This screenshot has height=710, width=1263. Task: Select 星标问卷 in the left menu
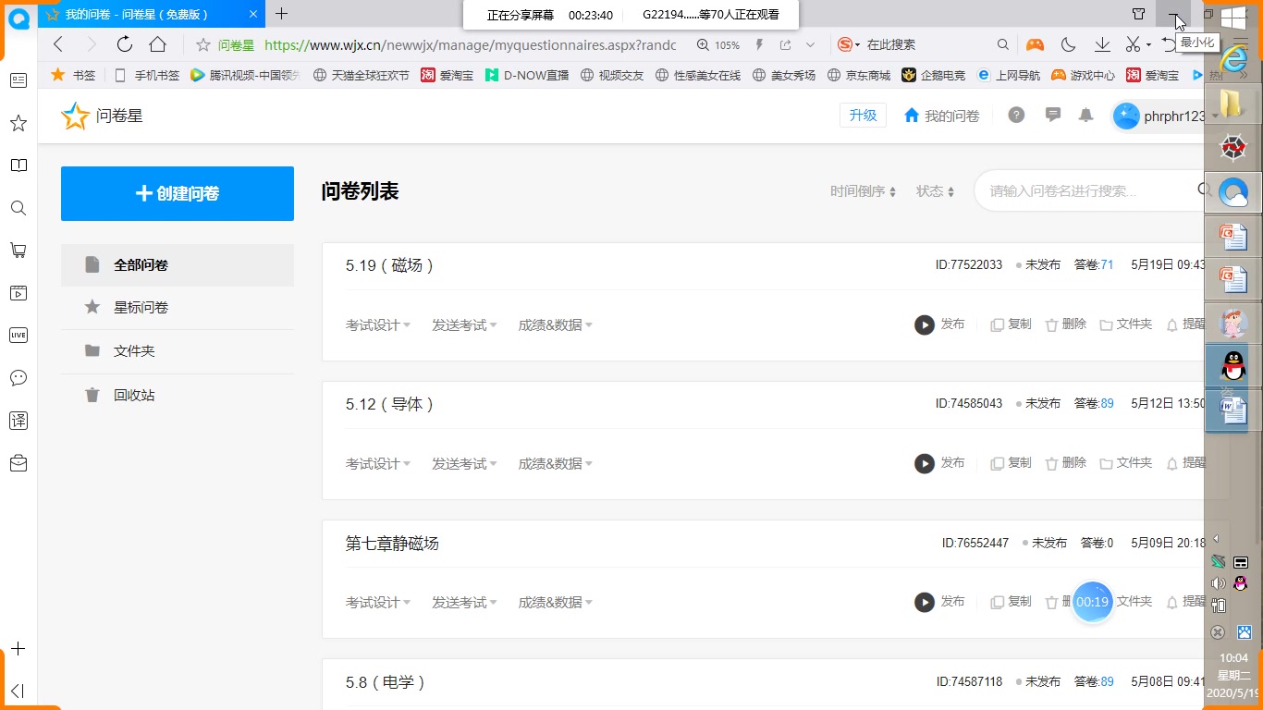(x=178, y=308)
